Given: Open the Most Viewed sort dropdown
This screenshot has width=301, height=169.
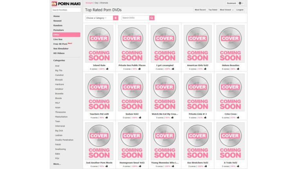Looking at the screenshot, I should pos(226,10).
